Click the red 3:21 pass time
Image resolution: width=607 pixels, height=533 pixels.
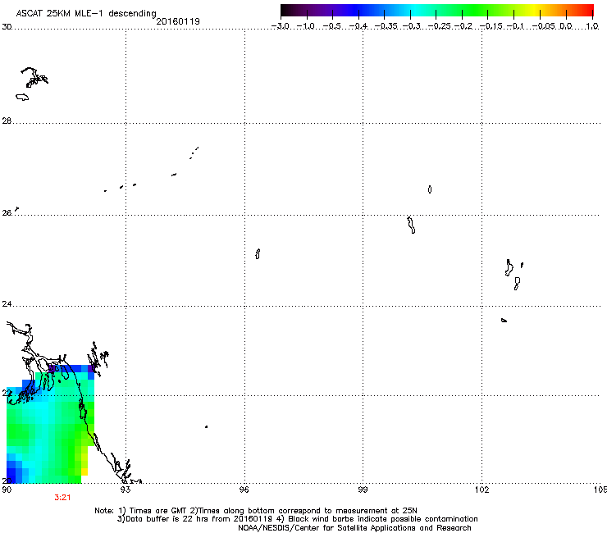pyautogui.click(x=62, y=498)
